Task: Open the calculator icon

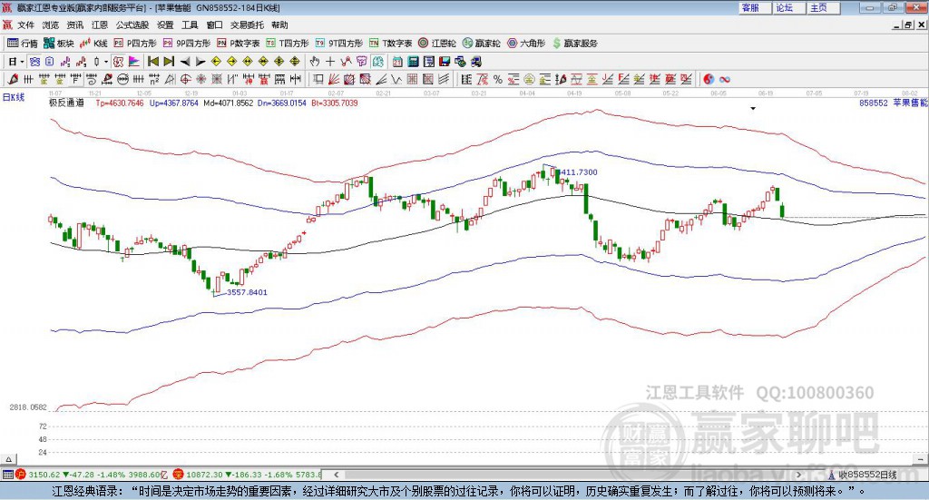Action: 413,62
